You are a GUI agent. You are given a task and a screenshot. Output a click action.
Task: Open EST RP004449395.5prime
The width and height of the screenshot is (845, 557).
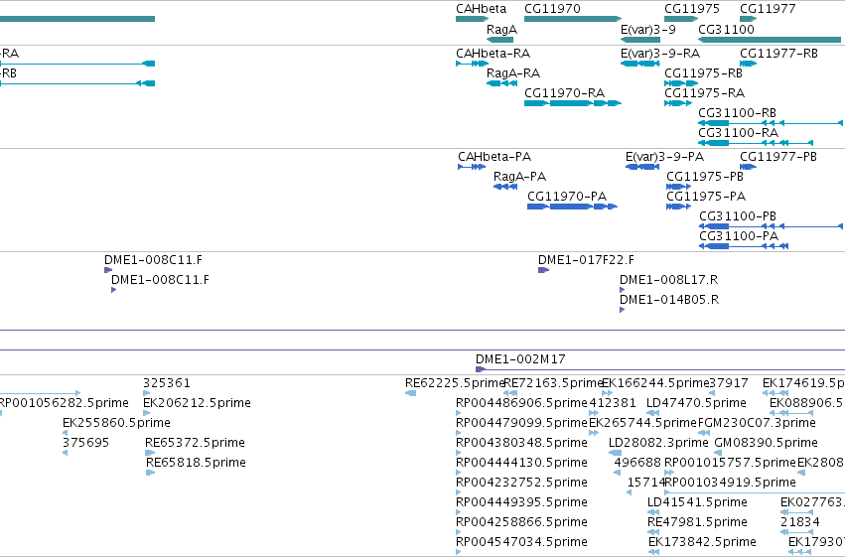pos(459,513)
